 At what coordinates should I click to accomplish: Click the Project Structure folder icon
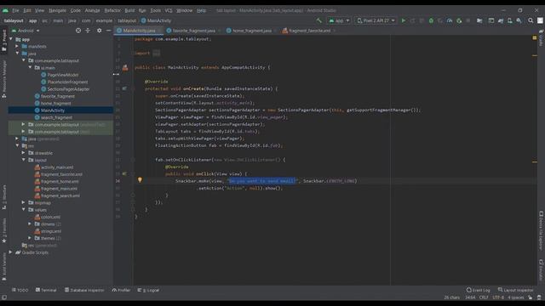click(479, 20)
